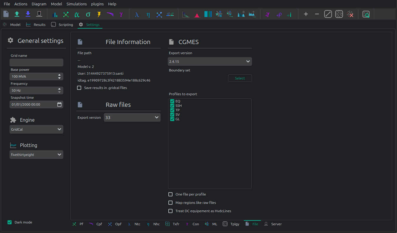Open the CGMES export version dropdown

pyautogui.click(x=210, y=62)
